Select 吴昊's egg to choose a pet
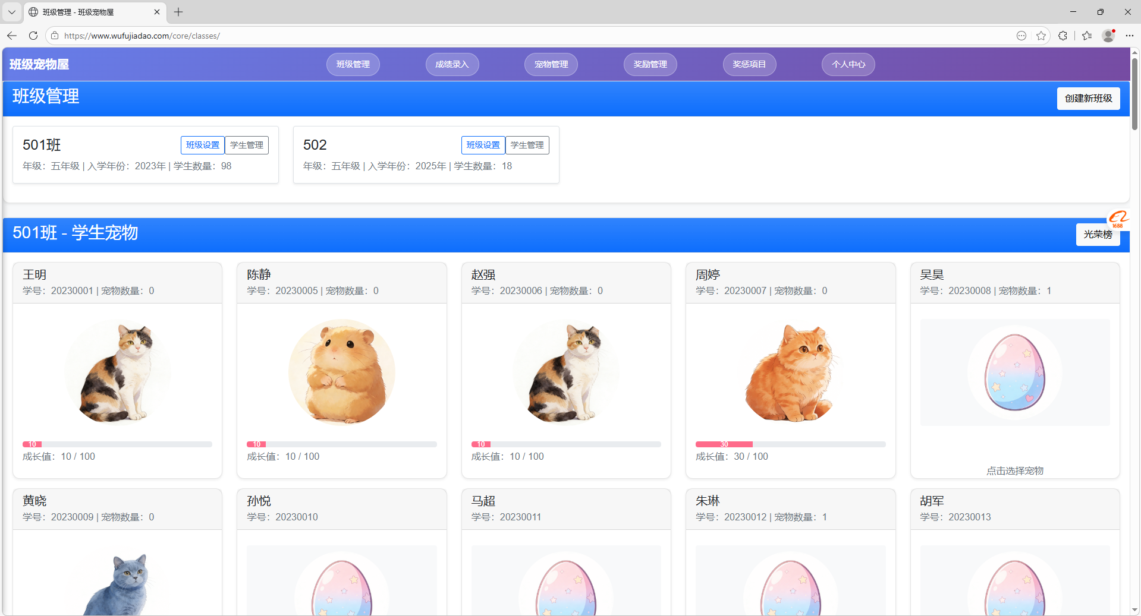The height and width of the screenshot is (616, 1141). coord(1014,372)
